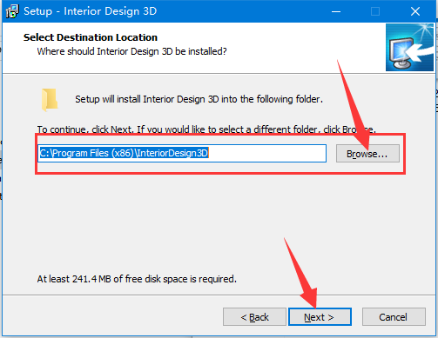This screenshot has width=438, height=338.
Task: Click the 'Setup - Interior Design 3D' window title
Action: click(91, 11)
